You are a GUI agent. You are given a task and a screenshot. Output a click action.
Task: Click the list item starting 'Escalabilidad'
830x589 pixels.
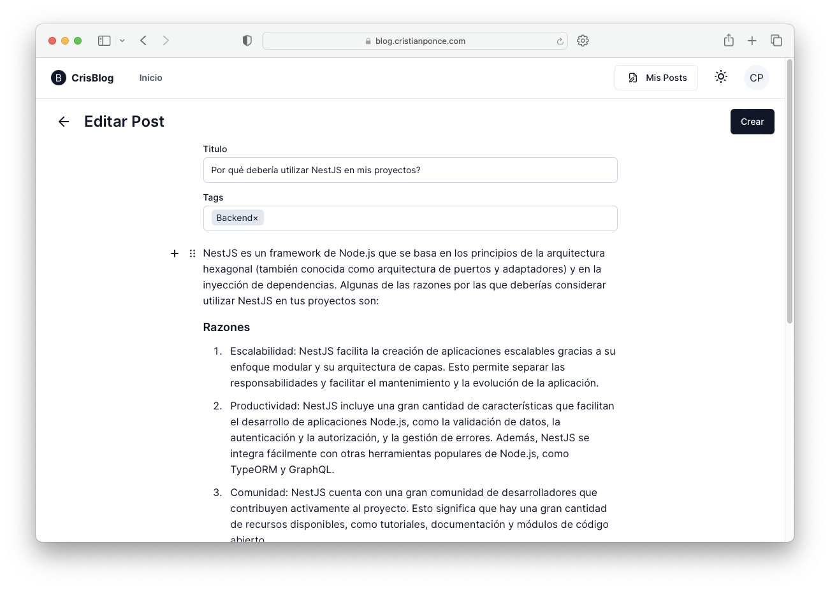click(x=423, y=367)
